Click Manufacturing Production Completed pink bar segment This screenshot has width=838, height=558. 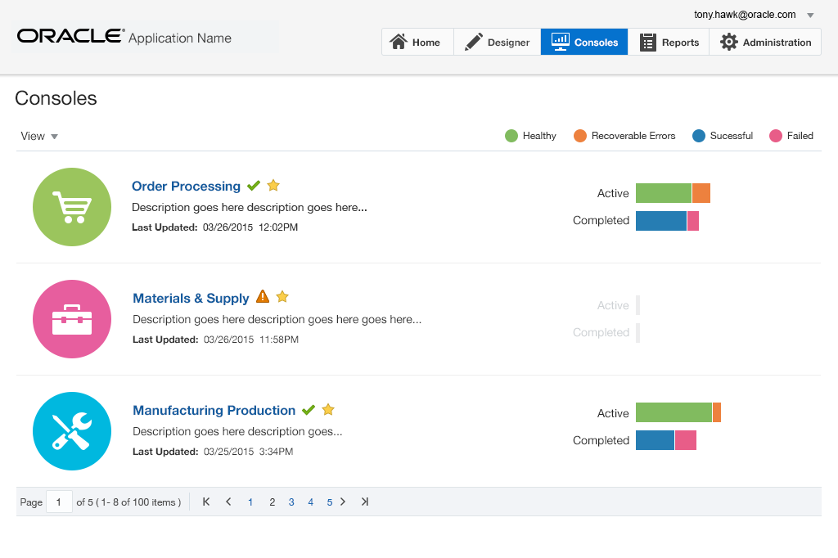coord(686,440)
